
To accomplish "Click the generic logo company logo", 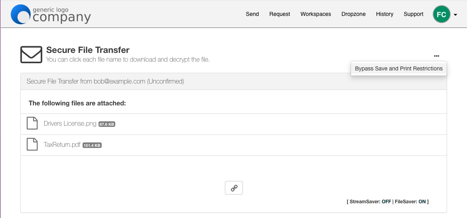I will coord(51,14).
